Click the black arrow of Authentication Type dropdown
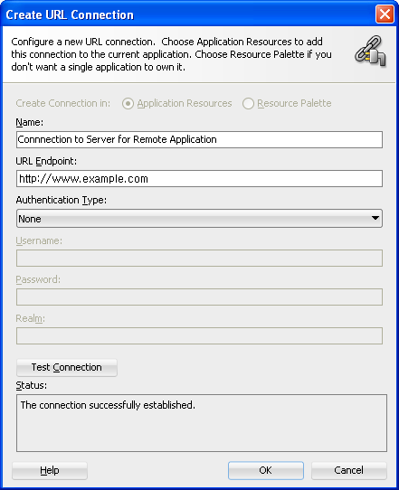The width and height of the screenshot is (399, 490). [x=375, y=218]
